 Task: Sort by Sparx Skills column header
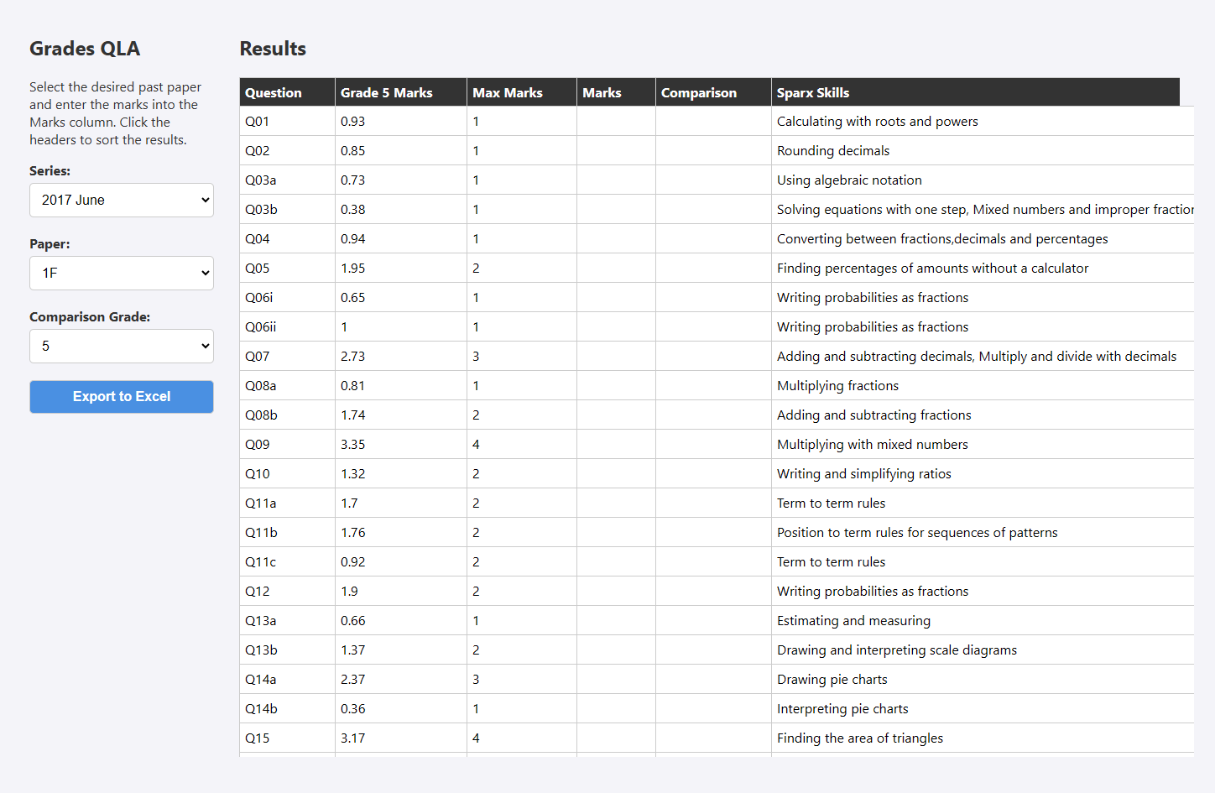click(x=812, y=92)
